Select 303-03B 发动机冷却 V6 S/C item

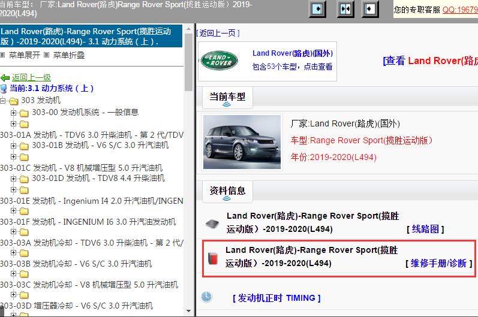[x=76, y=264]
